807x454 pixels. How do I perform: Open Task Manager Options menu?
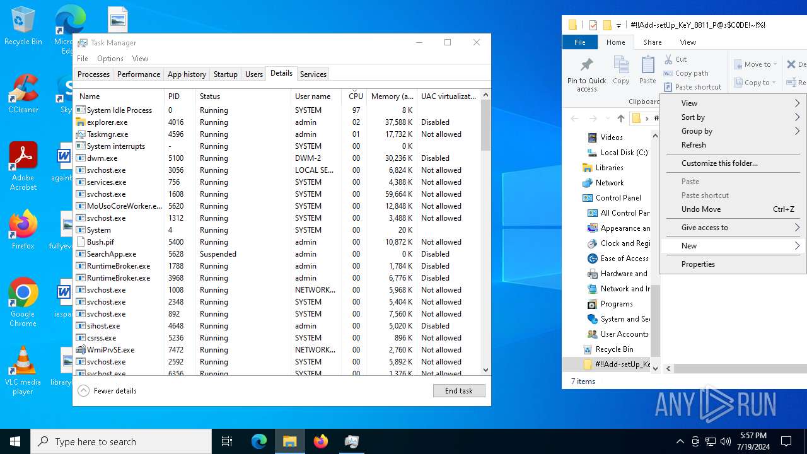pyautogui.click(x=110, y=59)
